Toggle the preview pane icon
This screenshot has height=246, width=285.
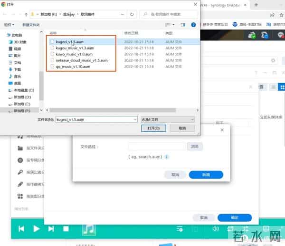pos(183,25)
